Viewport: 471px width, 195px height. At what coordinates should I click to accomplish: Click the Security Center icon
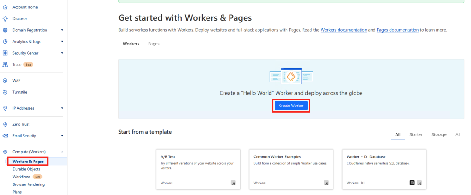point(5,53)
